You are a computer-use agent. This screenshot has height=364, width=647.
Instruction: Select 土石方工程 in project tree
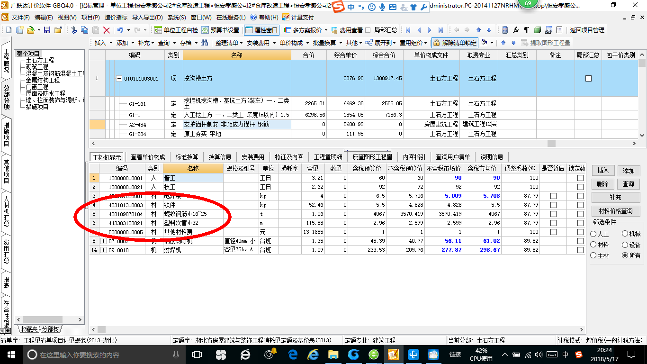coord(40,61)
